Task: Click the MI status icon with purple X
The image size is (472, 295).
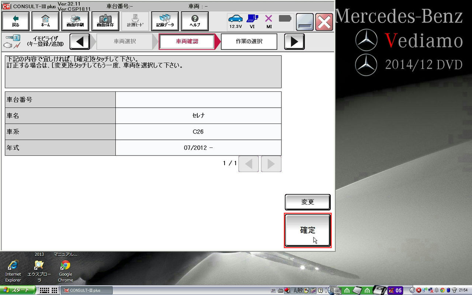Action: [269, 21]
